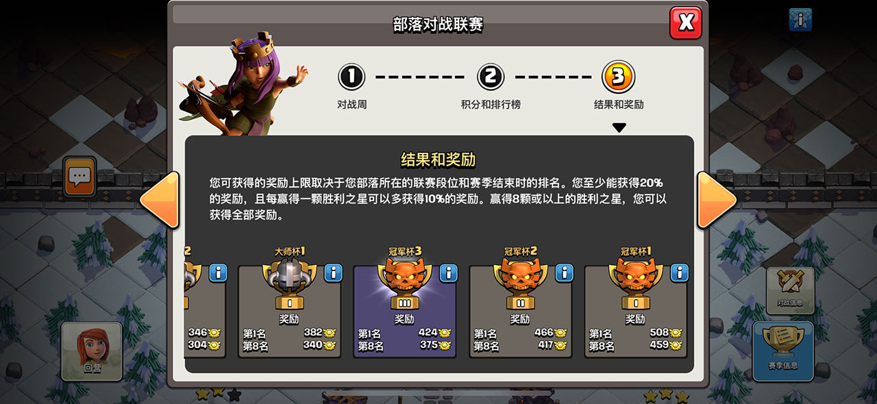Open info for 冠军杯3 league rewards
877x404 pixels.
[448, 273]
